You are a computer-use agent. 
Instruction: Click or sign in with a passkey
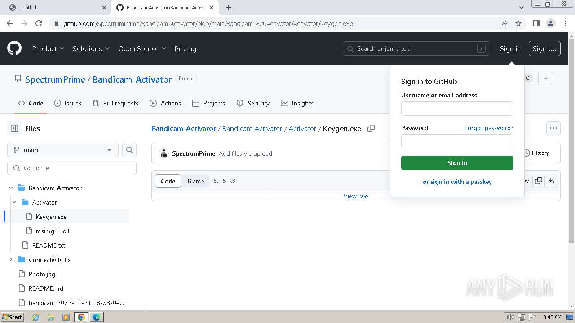(x=457, y=182)
